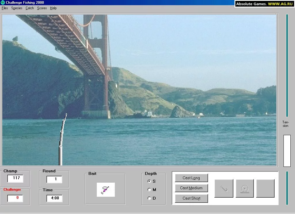The height and width of the screenshot is (214, 295).
Task: Hit the Cast Short button
Action: click(x=191, y=198)
